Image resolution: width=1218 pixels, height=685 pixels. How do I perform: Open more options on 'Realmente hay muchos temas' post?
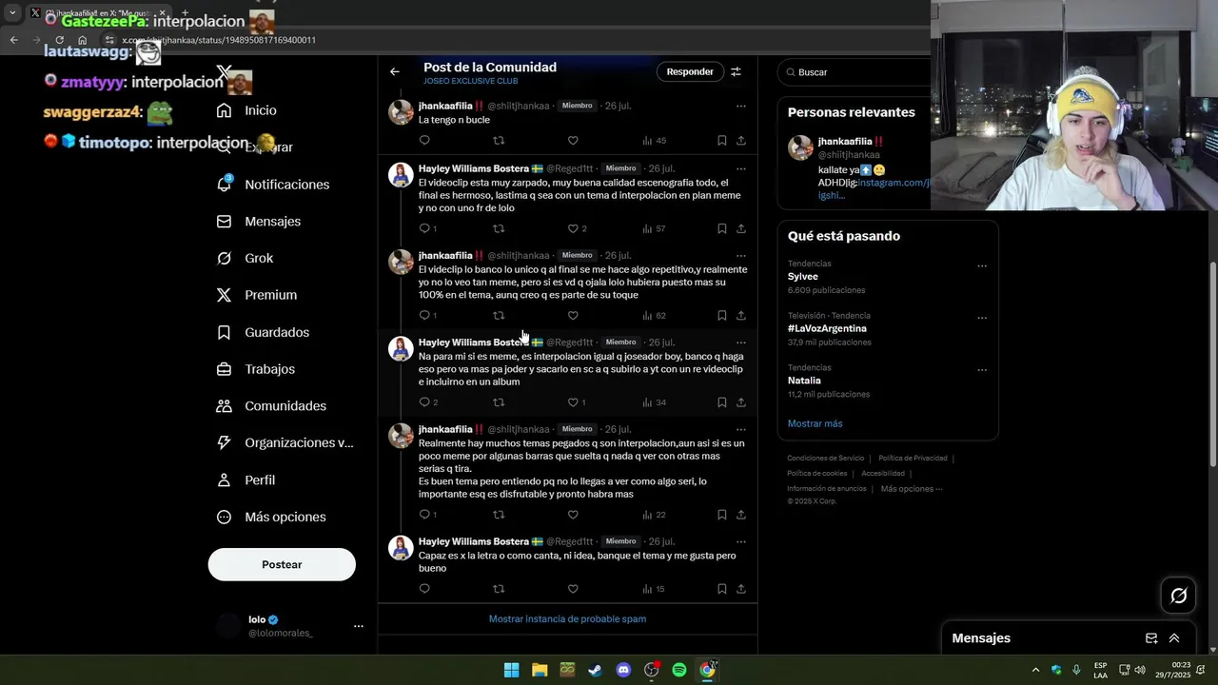(741, 429)
